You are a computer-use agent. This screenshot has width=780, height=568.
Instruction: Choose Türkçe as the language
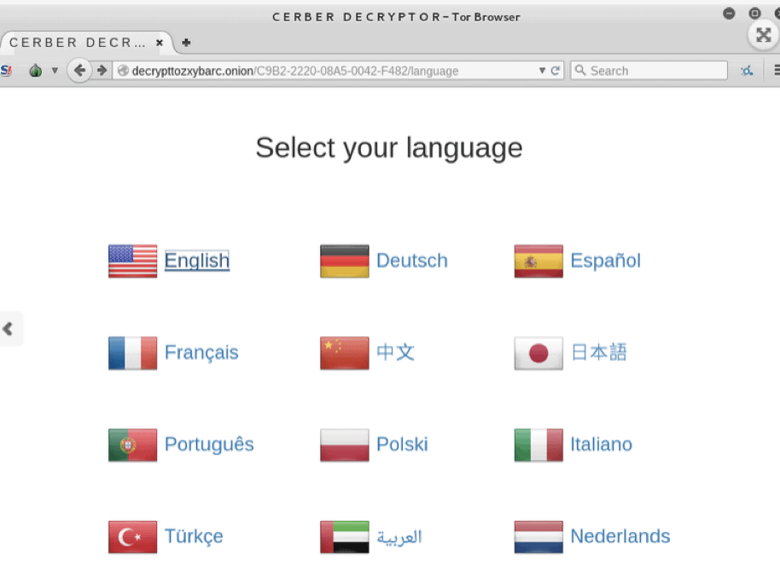pyautogui.click(x=194, y=536)
